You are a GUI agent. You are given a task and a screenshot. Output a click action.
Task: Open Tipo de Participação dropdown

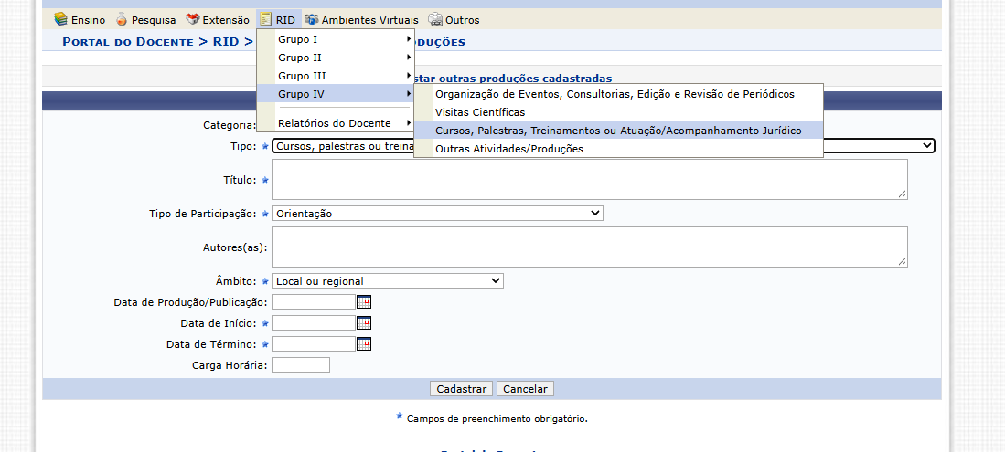(437, 213)
